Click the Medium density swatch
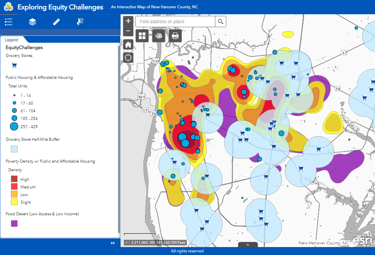 pyautogui.click(x=14, y=186)
